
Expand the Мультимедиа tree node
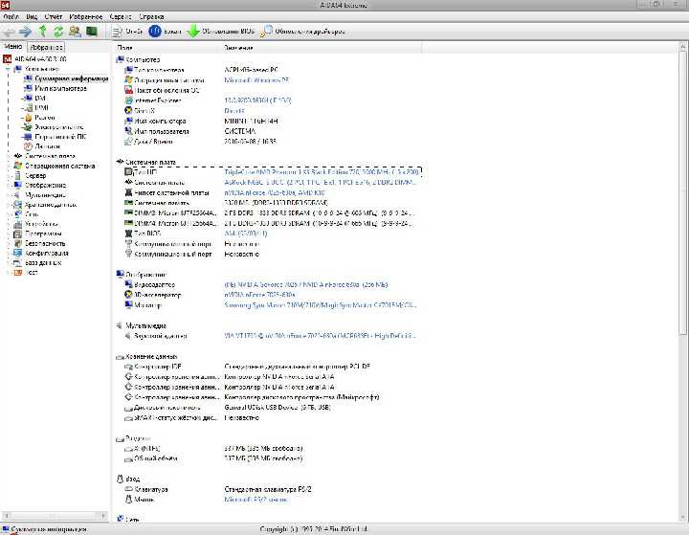(x=8, y=194)
